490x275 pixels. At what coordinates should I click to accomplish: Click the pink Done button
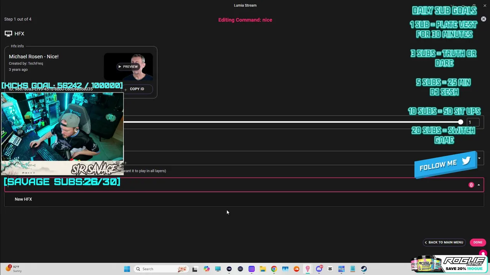coord(478,242)
